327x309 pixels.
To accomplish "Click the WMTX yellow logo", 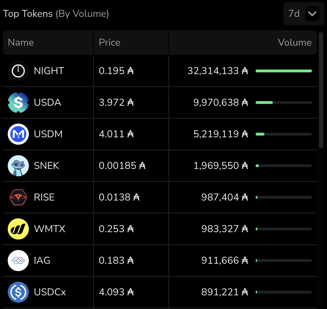I will [x=18, y=229].
